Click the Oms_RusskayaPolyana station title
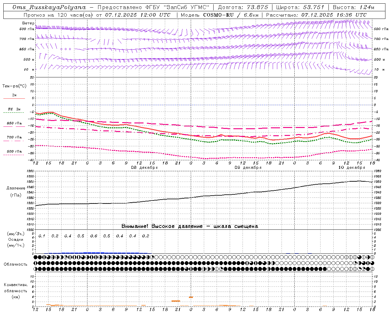The height and width of the screenshot is (312, 390). 49,7
